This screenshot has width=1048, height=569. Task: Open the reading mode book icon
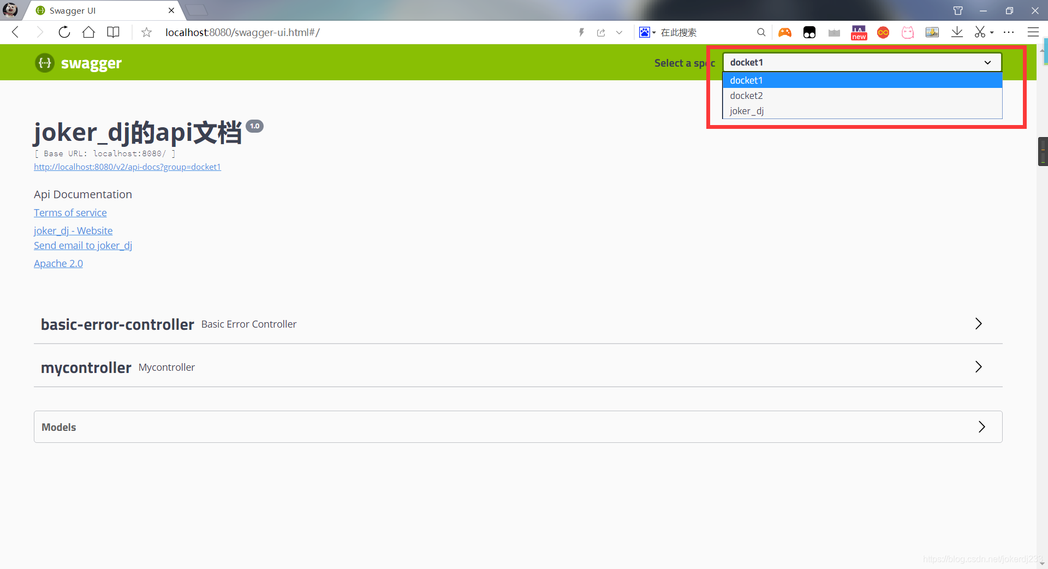tap(113, 32)
